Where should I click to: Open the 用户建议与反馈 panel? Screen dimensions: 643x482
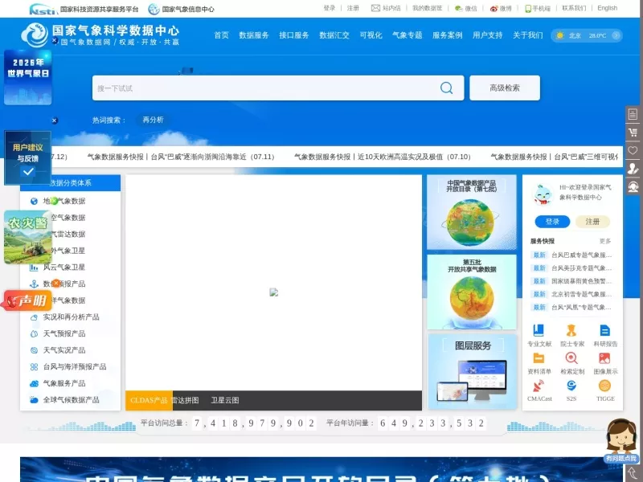tap(28, 157)
